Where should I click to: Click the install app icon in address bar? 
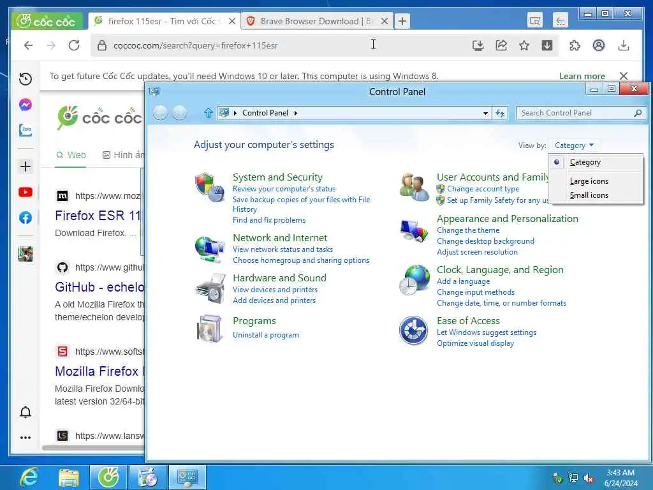478,45
